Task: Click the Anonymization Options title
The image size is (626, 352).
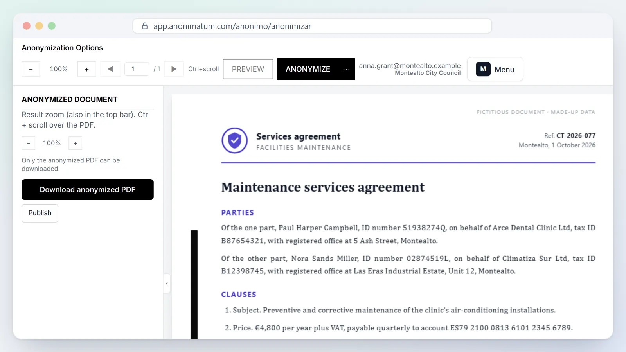Action: [x=62, y=48]
